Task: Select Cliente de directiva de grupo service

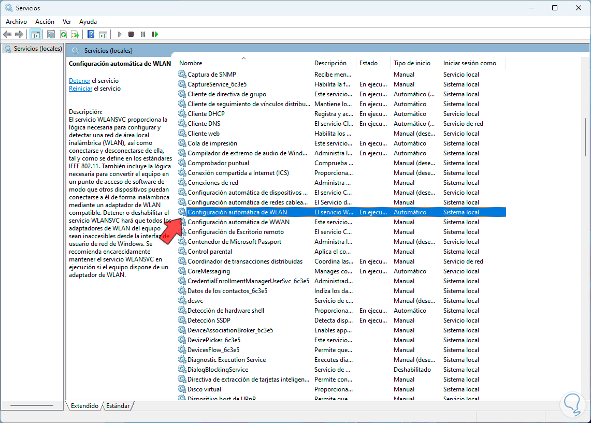Action: (342, 94)
